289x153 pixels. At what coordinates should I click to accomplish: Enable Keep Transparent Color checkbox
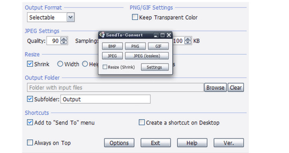pyautogui.click(x=135, y=17)
